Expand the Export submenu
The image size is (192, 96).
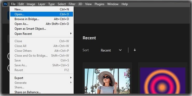tap(42, 78)
